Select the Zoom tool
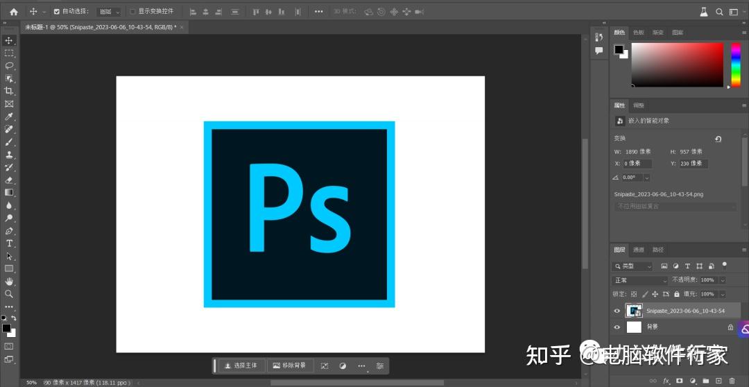The image size is (749, 387). tap(8, 294)
